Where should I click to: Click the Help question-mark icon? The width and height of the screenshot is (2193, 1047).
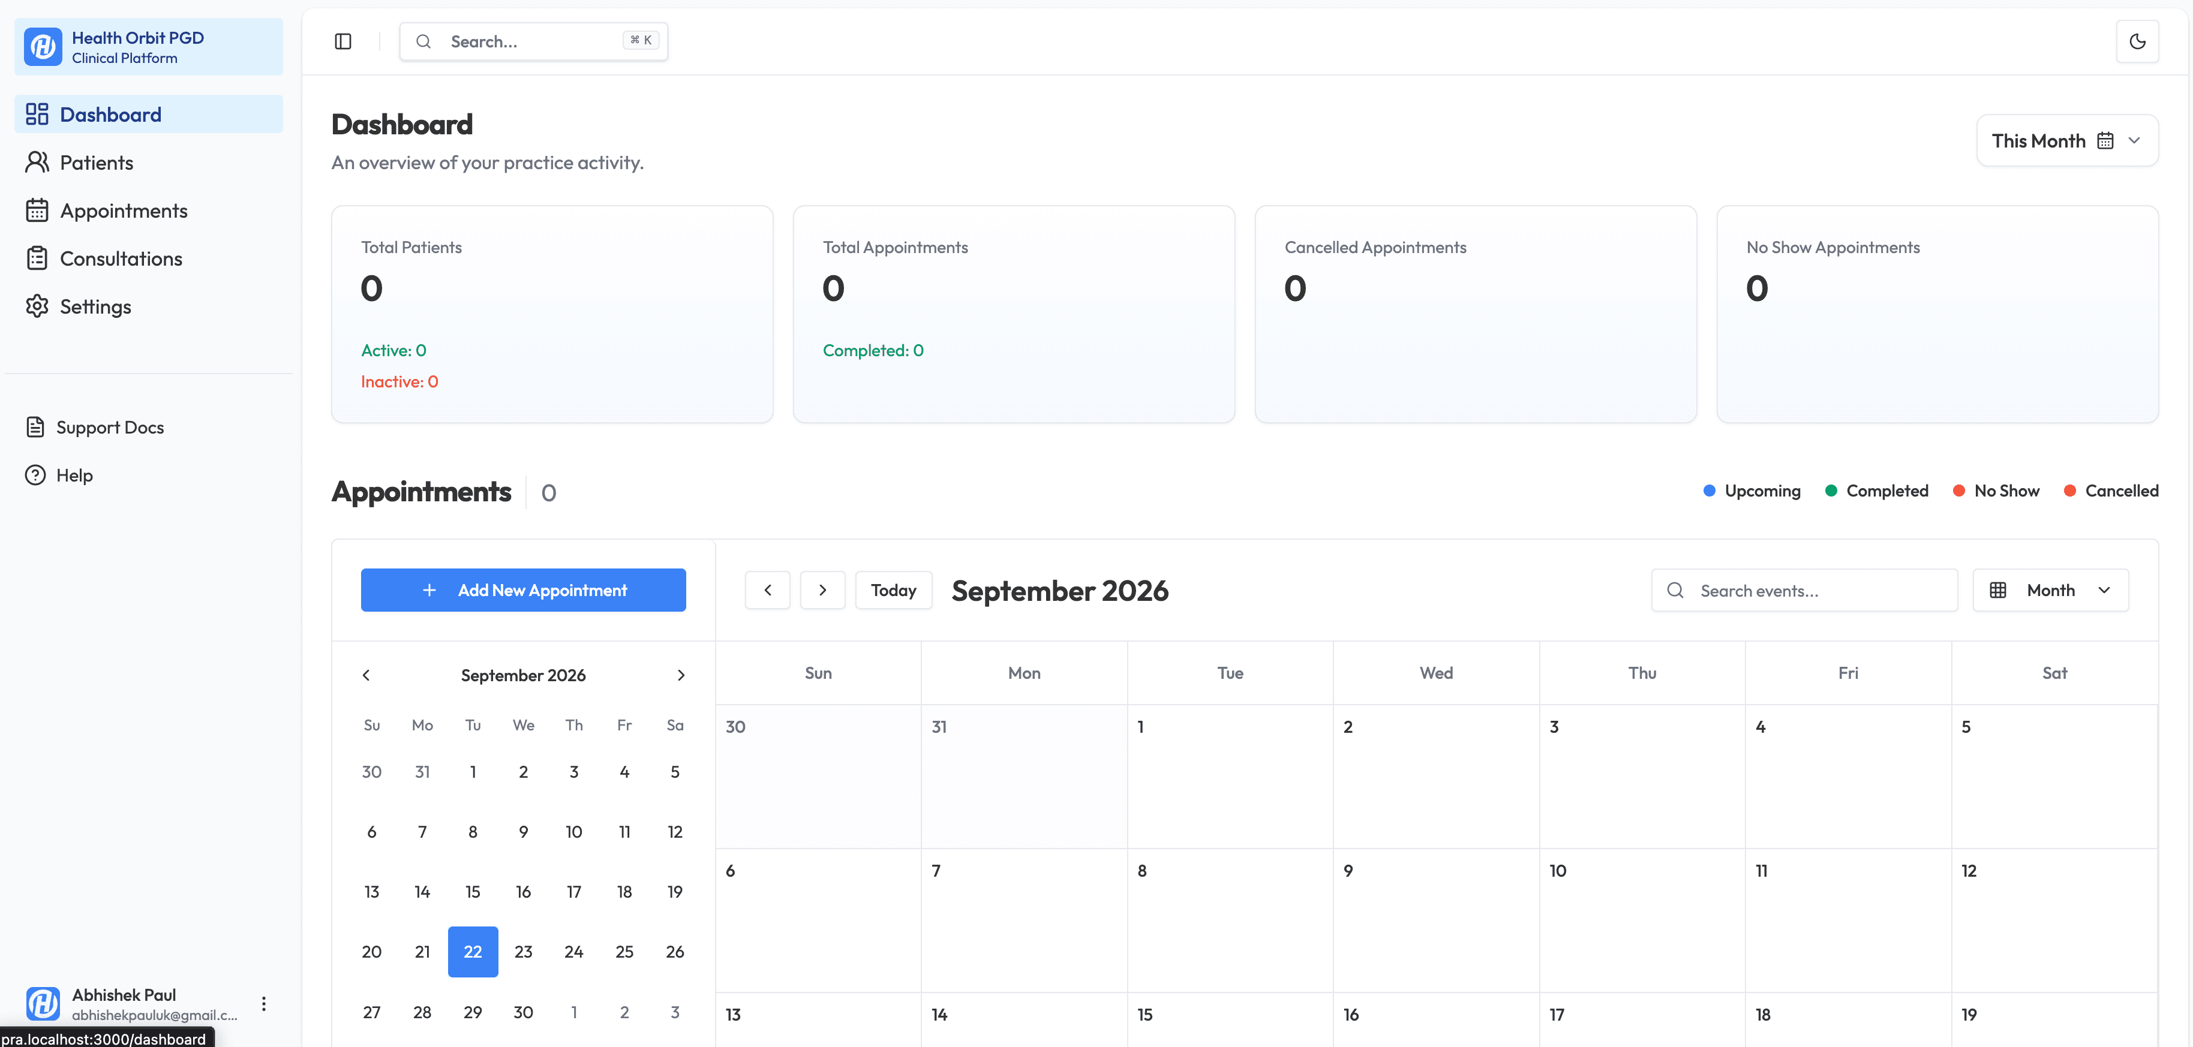(36, 475)
